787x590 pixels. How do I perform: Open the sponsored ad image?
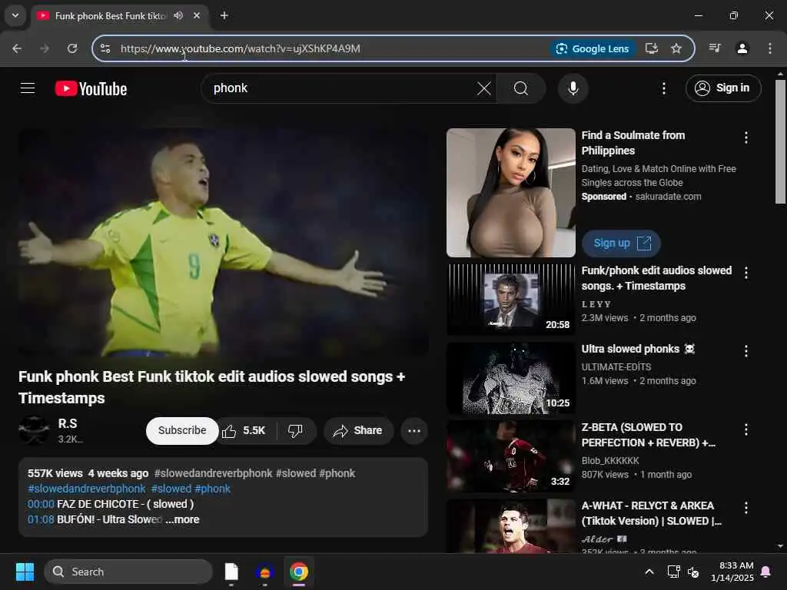[x=511, y=193]
